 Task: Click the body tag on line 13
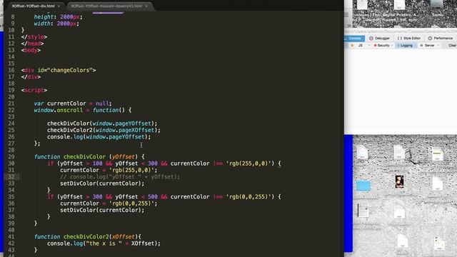[31, 50]
